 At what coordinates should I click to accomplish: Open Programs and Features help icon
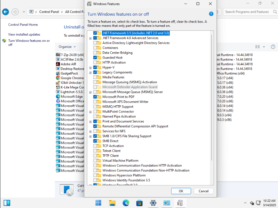tap(273, 47)
